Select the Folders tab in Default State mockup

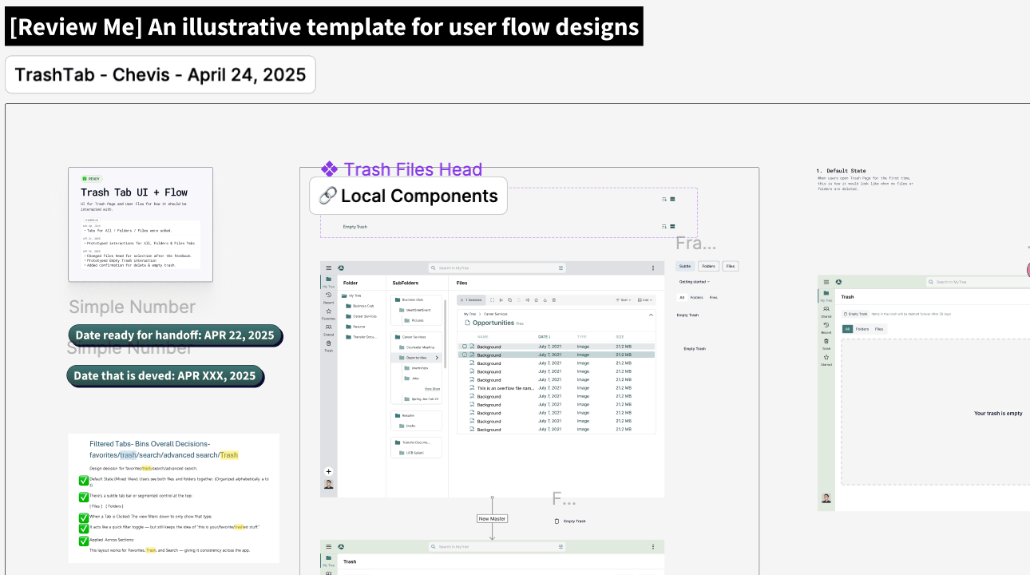click(x=862, y=329)
